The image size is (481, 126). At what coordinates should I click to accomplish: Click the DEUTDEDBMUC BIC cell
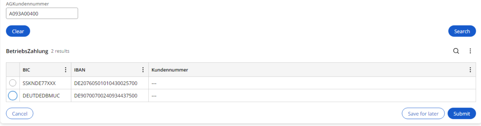[41, 96]
